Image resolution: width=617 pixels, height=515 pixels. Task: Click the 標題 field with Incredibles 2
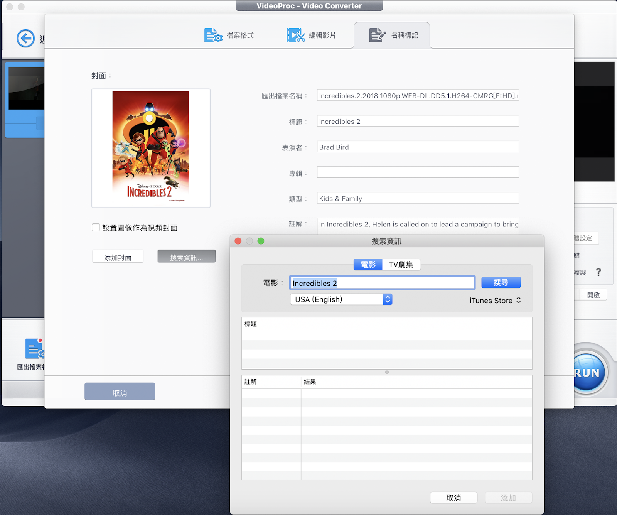tap(418, 121)
